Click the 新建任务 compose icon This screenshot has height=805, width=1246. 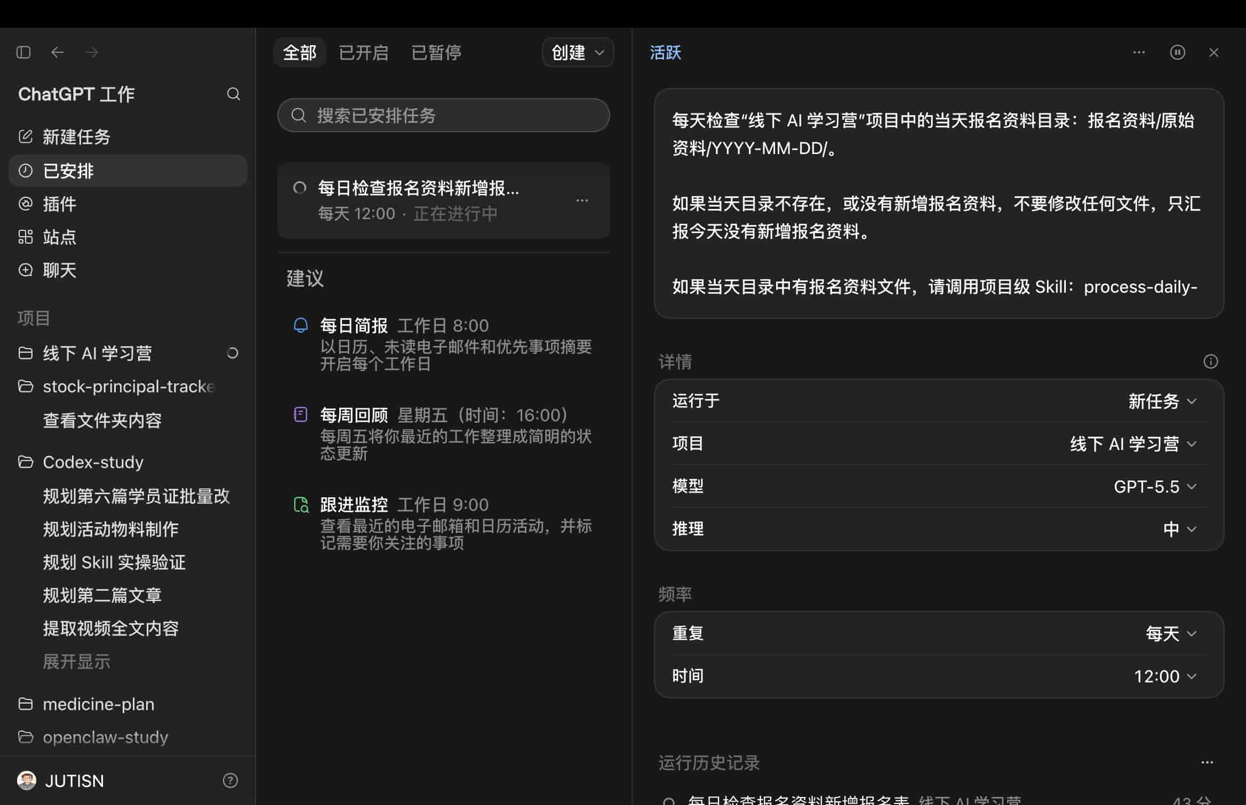pyautogui.click(x=25, y=136)
